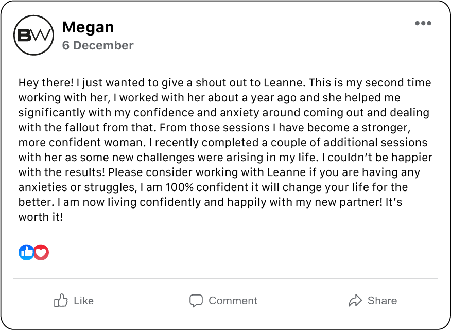Click the closing 'worth it!' text
The height and width of the screenshot is (330, 451).
tap(41, 217)
